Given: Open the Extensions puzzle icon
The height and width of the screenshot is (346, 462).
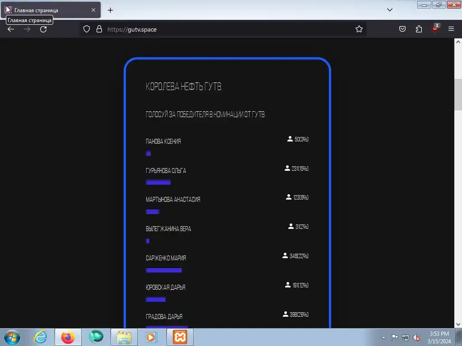Looking at the screenshot, I should tap(419, 29).
